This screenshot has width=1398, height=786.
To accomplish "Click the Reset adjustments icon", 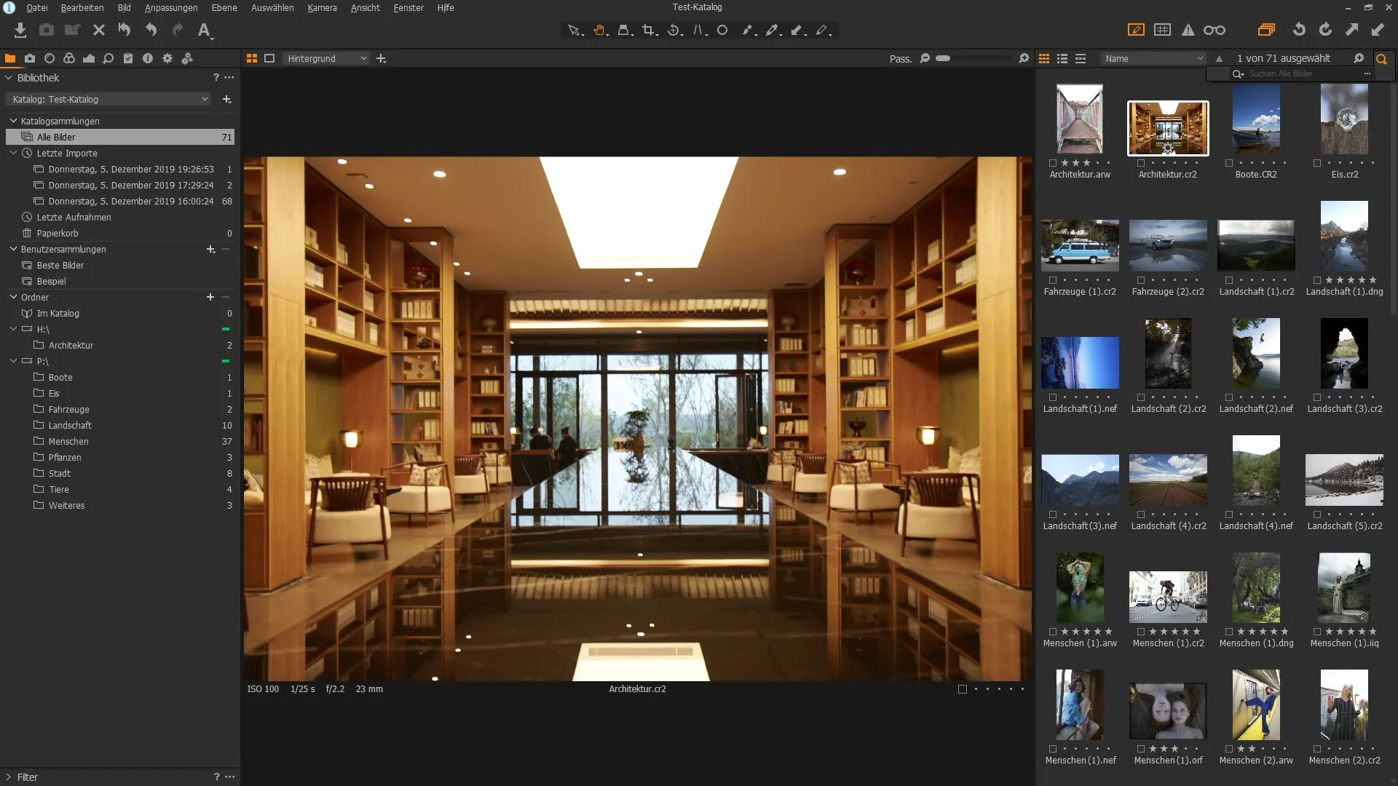I will click(125, 31).
